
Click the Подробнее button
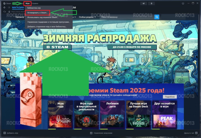point(169,97)
